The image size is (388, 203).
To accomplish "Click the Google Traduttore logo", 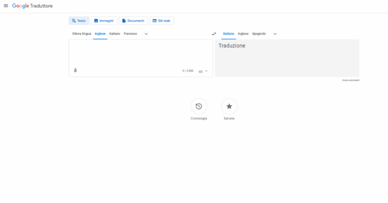I will click(32, 6).
